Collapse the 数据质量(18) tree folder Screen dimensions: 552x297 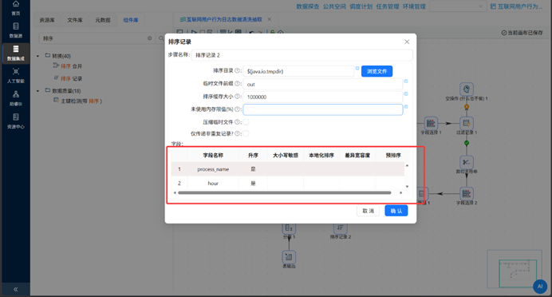click(38, 91)
